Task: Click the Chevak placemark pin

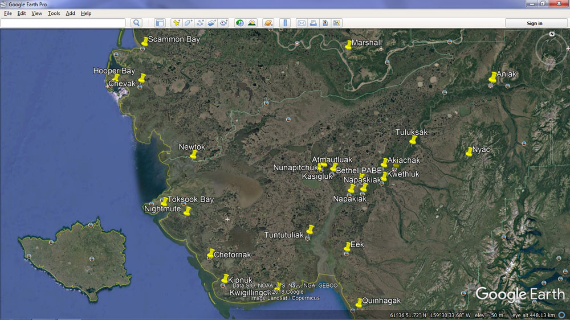Action: coord(142,79)
